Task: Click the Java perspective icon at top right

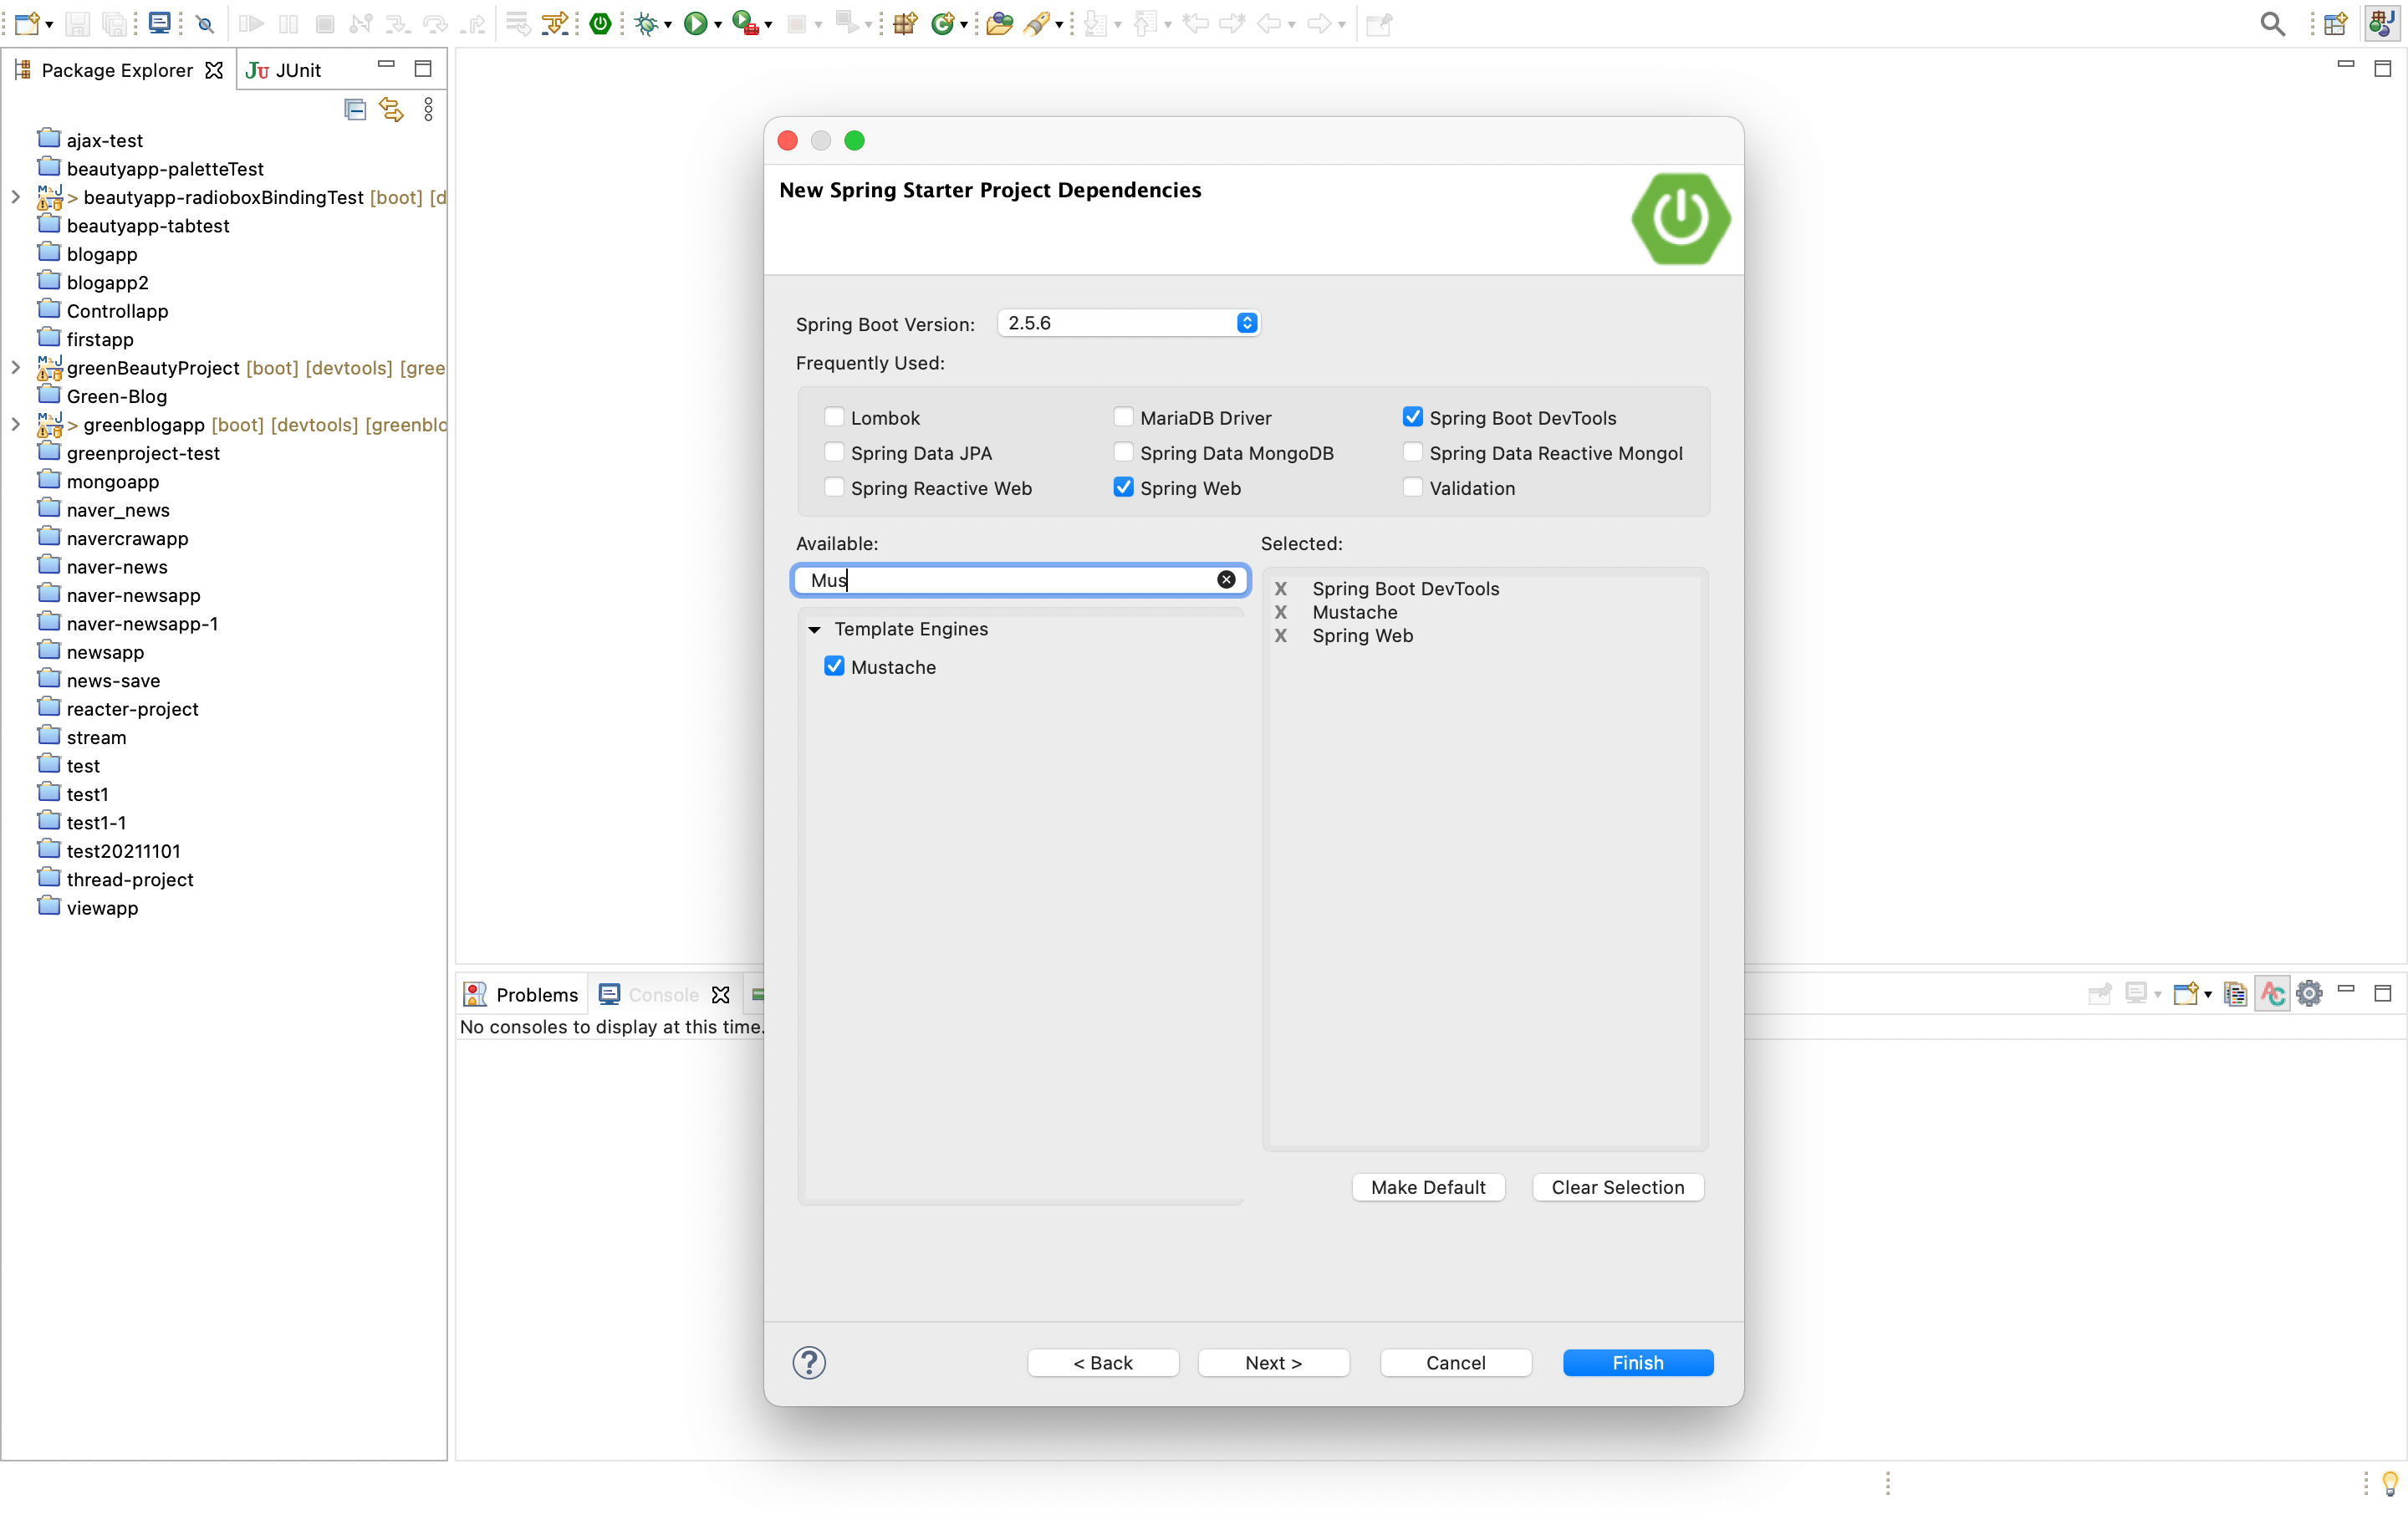Action: coord(2381,23)
